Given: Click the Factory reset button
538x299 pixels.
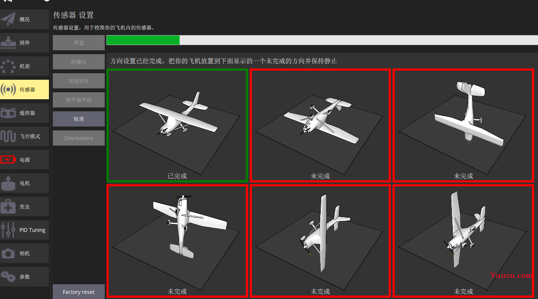Looking at the screenshot, I should click(79, 292).
